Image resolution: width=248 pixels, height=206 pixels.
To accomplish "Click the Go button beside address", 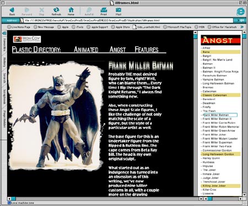I will tap(240, 20).
